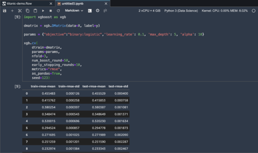Click the num_boost_round=50 line

tap(51, 60)
